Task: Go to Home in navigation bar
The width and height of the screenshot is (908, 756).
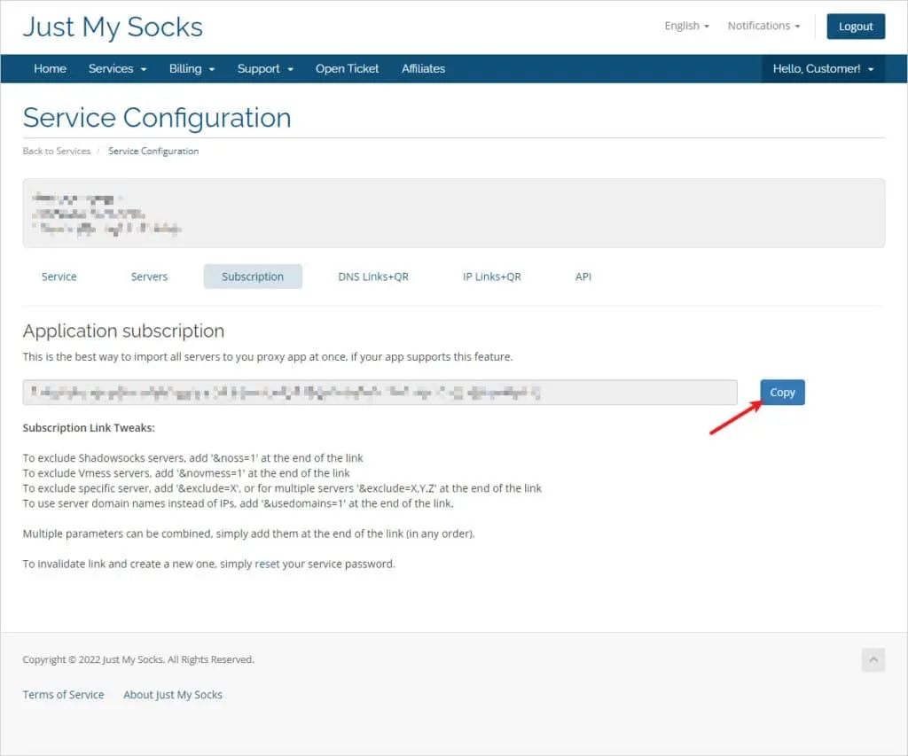Action: coord(50,69)
